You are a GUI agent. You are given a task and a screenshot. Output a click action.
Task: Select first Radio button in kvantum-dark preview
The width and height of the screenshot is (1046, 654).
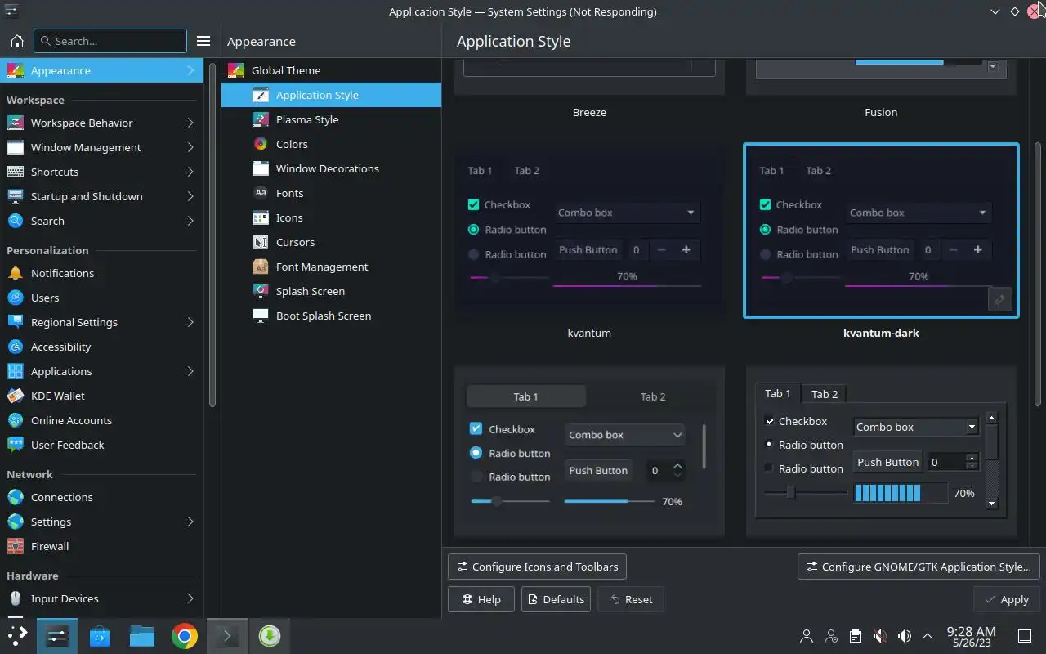click(766, 230)
